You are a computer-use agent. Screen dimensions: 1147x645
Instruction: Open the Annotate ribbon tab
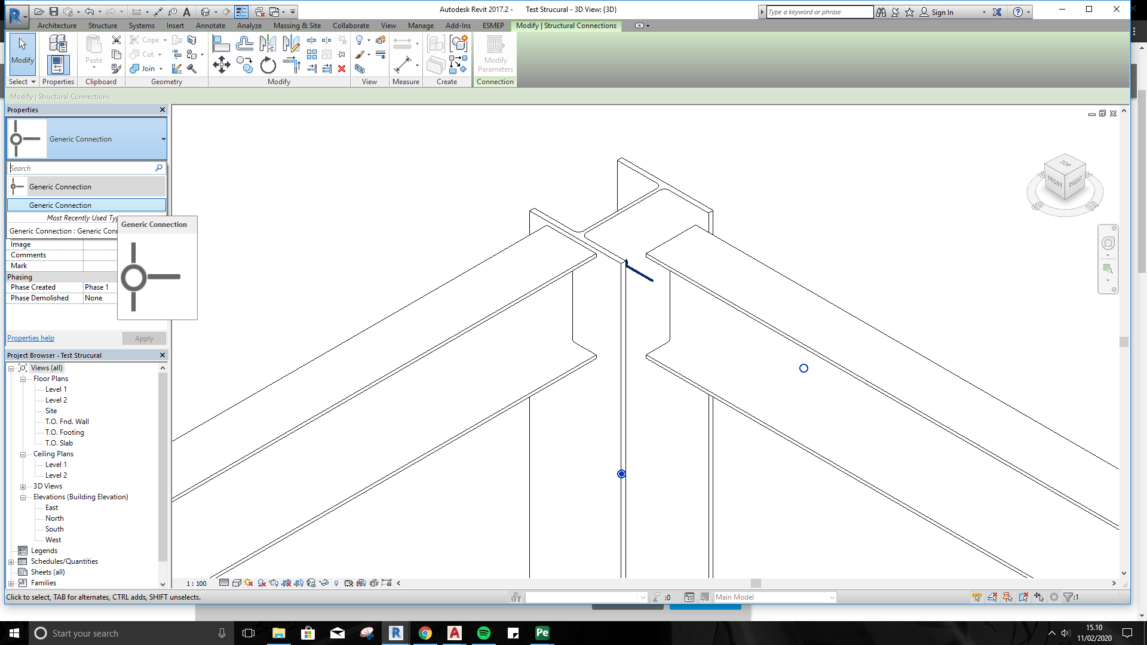point(210,26)
